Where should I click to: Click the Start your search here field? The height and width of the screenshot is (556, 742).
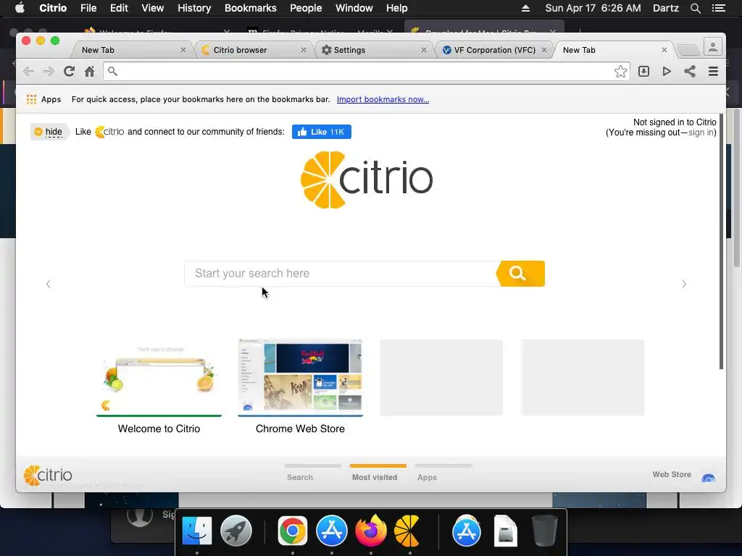point(341,273)
